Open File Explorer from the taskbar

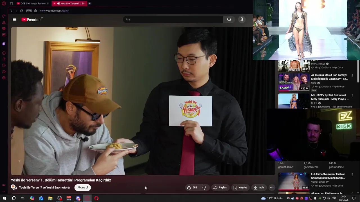[50, 198]
